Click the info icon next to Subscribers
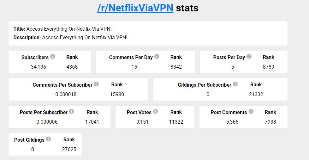Viewport: 309px width, 160px height. coord(53,57)
